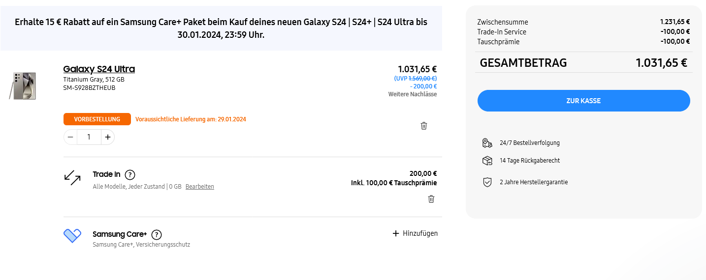Click the Samsung Care+ heart icon
Viewport: 706px width, 280px height.
point(72,236)
